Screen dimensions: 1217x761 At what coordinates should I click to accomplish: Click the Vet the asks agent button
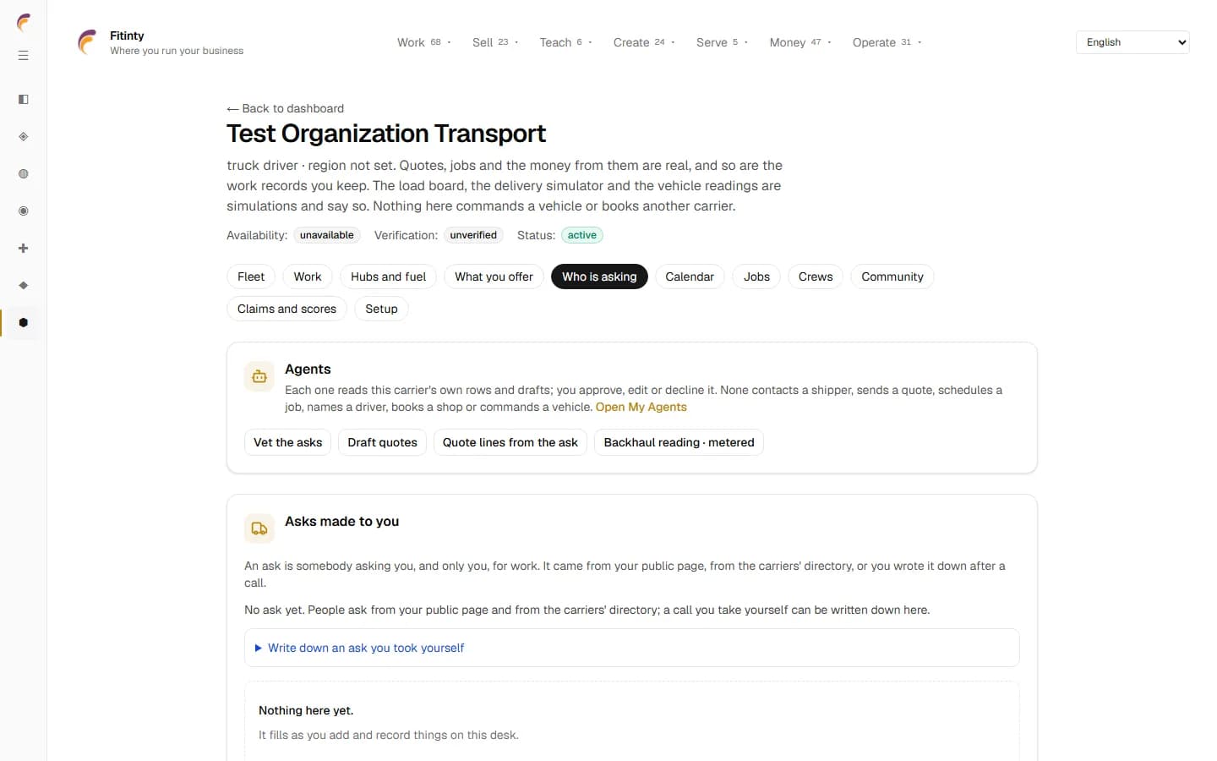(287, 442)
